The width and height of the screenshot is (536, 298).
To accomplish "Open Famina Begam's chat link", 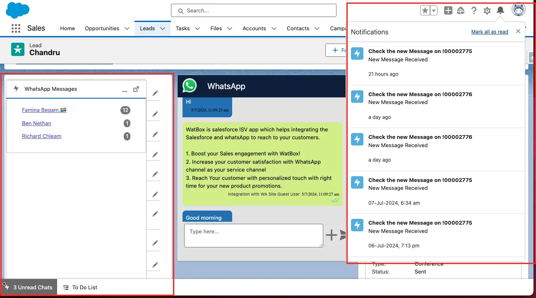I will [x=44, y=110].
